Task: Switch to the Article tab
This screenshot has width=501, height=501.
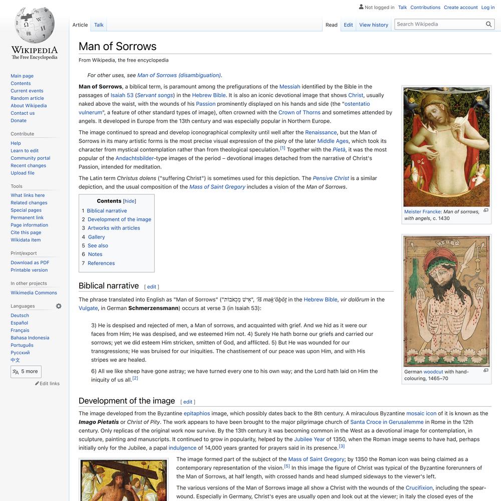Action: click(x=80, y=25)
